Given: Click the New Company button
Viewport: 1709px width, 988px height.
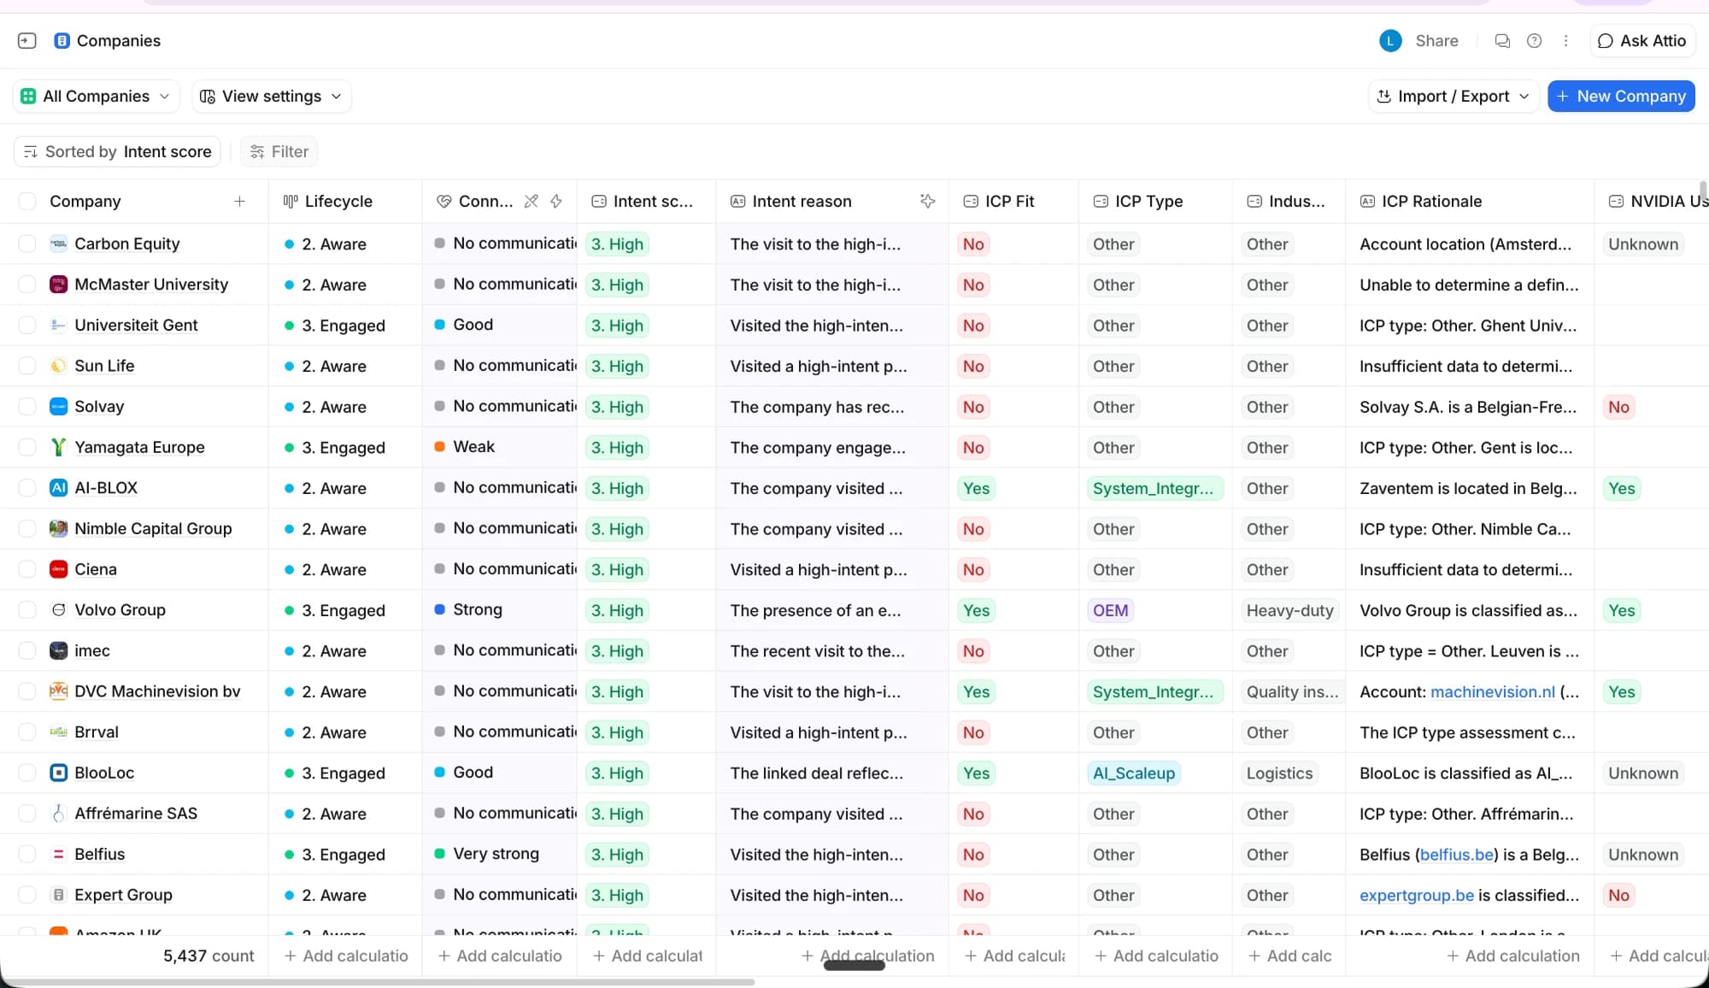Looking at the screenshot, I should point(1621,96).
